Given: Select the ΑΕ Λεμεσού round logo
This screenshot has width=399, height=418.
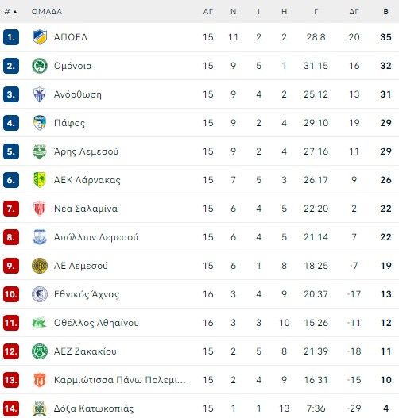Looking at the screenshot, I should 40,266.
